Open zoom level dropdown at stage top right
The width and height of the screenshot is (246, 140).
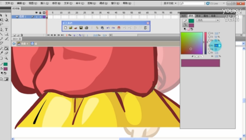click(x=243, y=44)
